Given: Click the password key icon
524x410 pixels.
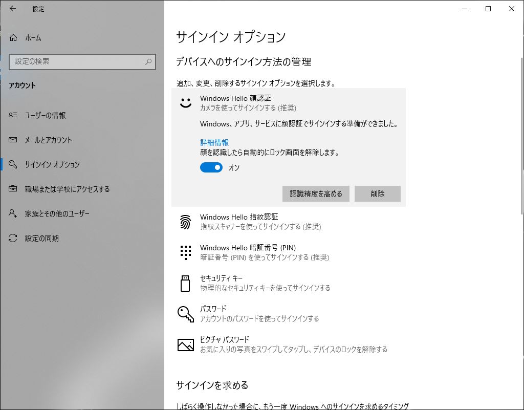Looking at the screenshot, I should pyautogui.click(x=185, y=314).
